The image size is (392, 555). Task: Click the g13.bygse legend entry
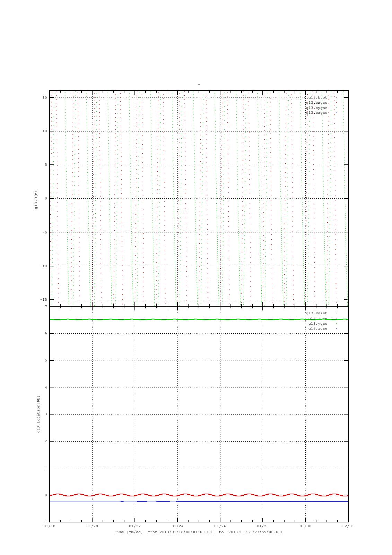(x=316, y=108)
